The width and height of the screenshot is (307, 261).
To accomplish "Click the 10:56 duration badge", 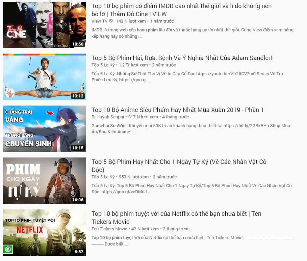I will [78, 44].
